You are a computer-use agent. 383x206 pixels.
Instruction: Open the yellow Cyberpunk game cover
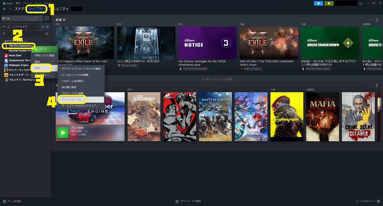[x=287, y=117]
